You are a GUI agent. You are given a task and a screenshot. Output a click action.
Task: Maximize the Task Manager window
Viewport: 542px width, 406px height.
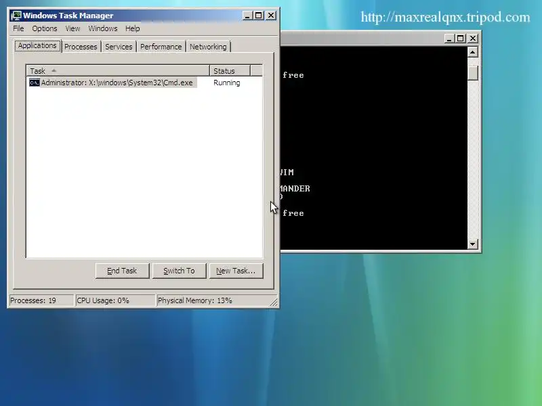click(259, 16)
